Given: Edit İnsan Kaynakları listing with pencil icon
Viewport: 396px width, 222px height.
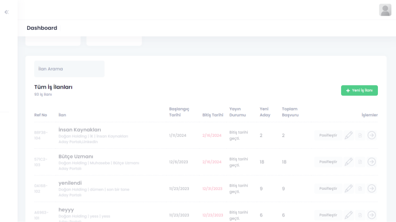Looking at the screenshot, I should [x=349, y=135].
